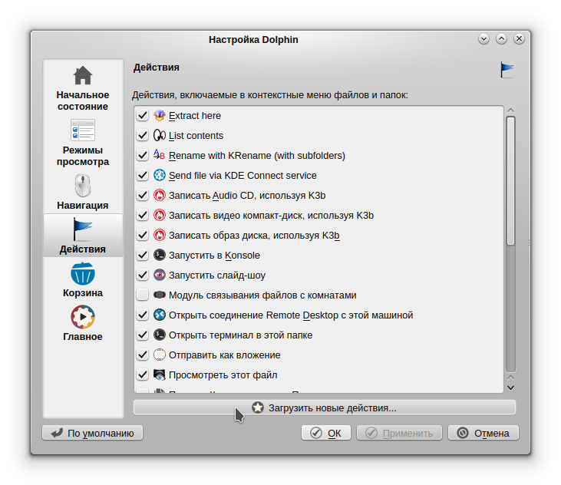Switch to Режимы просмотра page
This screenshot has height=485, width=561.
click(83, 143)
